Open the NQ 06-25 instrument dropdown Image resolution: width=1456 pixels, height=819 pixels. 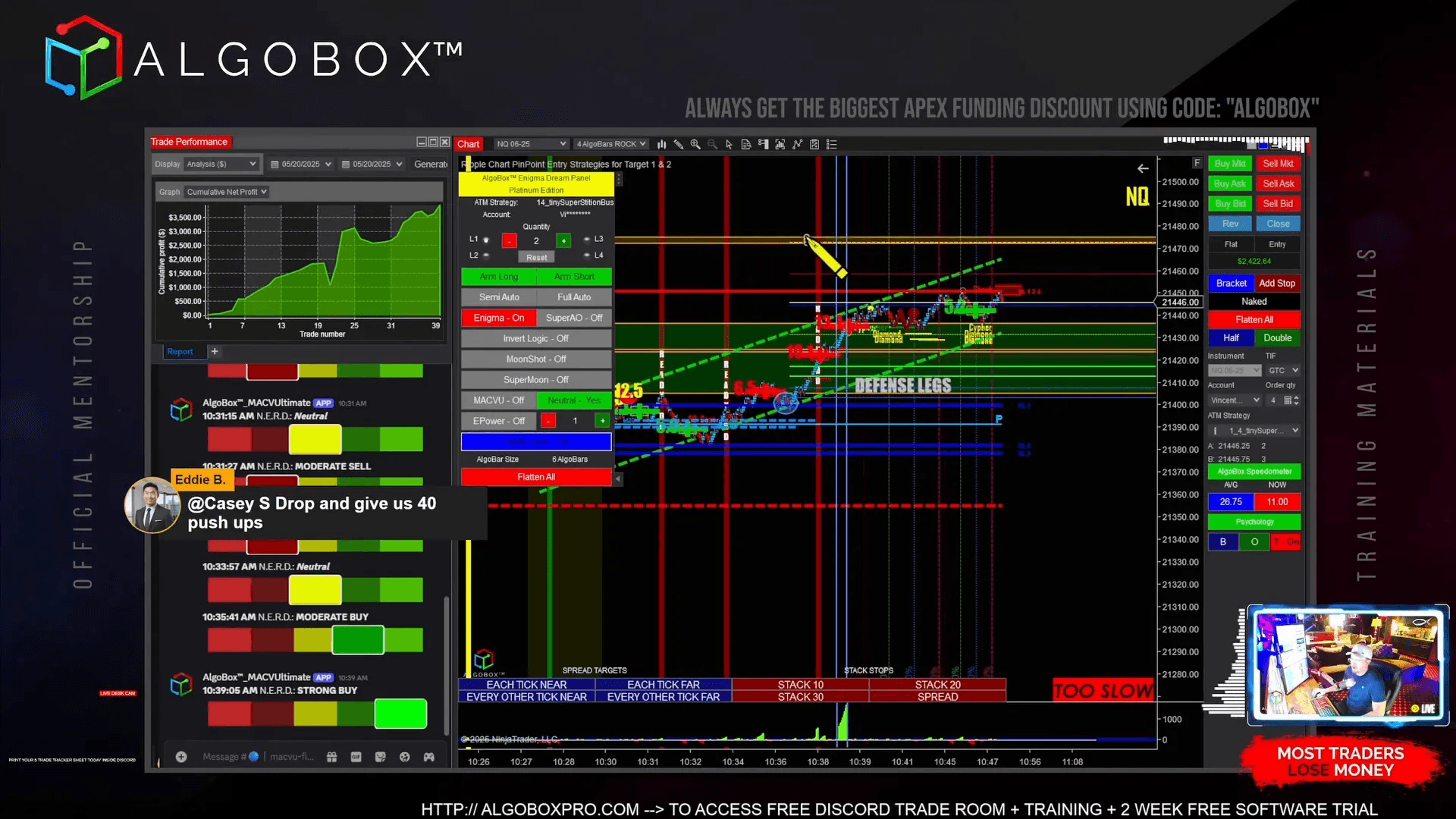pos(531,144)
